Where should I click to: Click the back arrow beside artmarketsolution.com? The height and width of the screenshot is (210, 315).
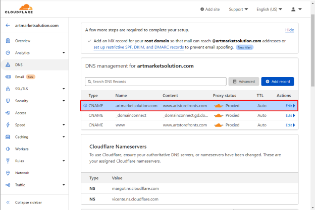[x=8, y=26]
